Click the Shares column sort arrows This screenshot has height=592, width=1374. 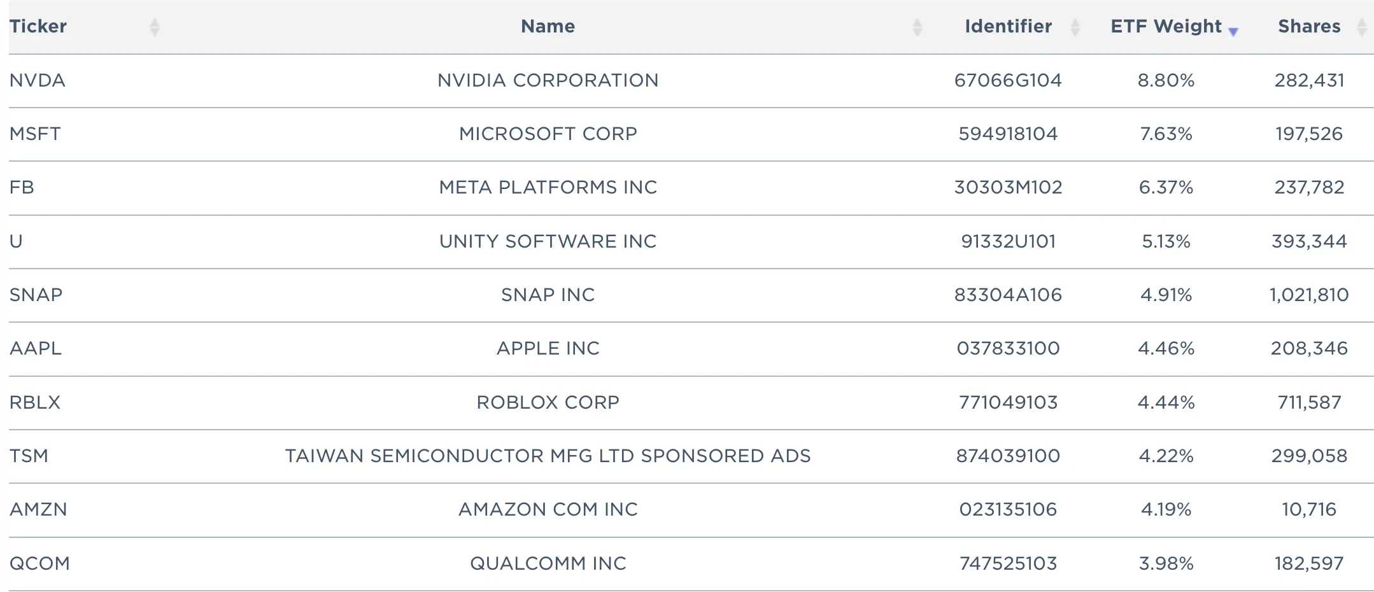1361,27
